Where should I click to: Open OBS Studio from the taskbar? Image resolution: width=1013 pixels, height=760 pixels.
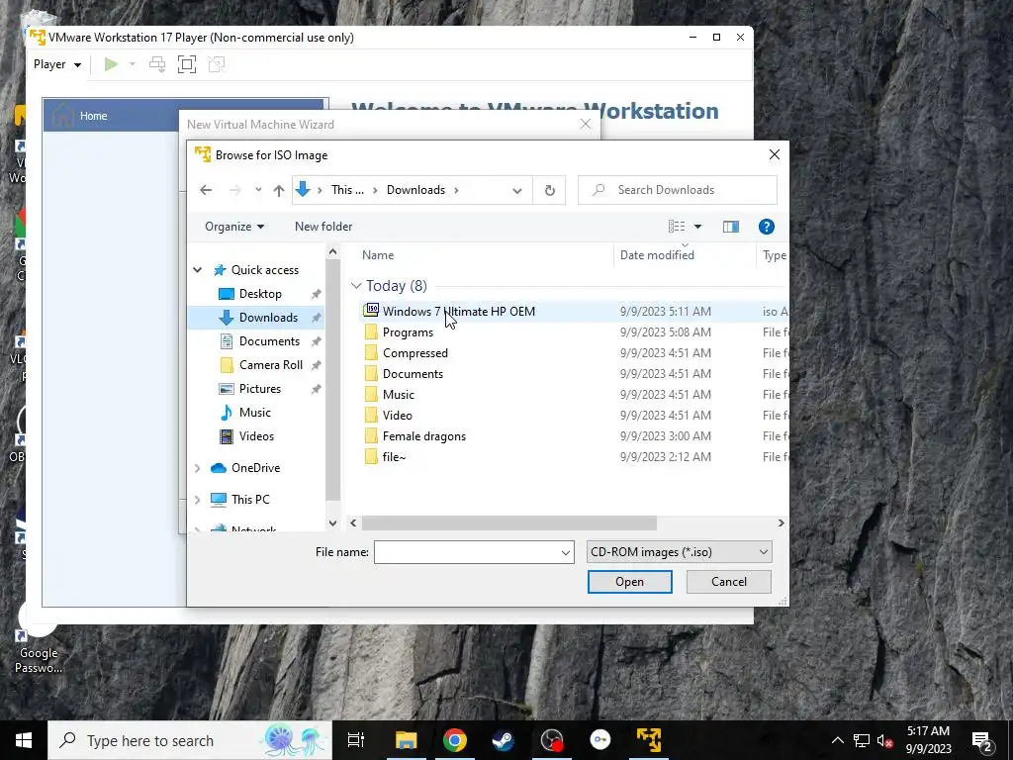click(552, 740)
